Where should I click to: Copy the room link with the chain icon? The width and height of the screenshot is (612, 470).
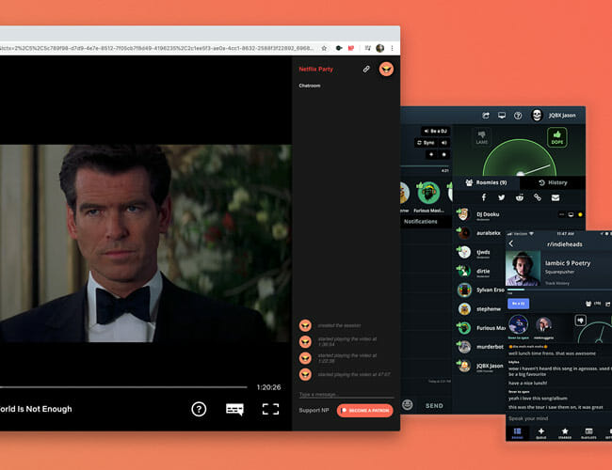[x=538, y=197]
